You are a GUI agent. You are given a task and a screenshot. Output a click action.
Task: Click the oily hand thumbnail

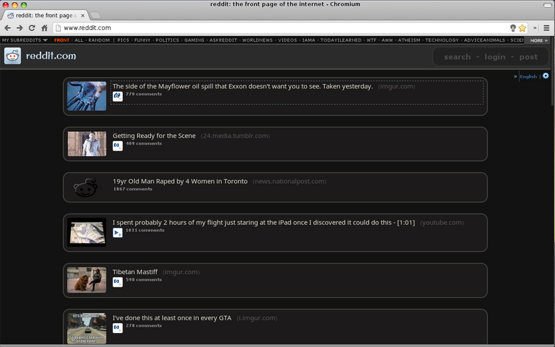click(x=87, y=96)
